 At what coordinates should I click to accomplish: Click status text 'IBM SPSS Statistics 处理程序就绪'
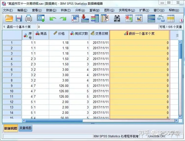click(116, 136)
